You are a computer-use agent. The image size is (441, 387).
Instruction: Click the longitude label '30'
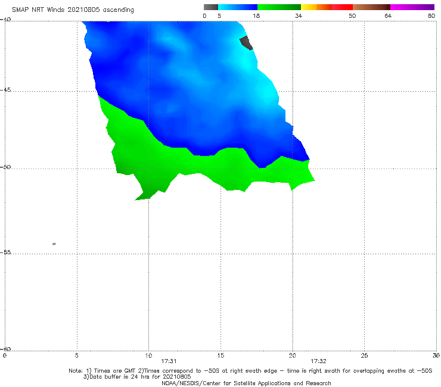[436, 355]
